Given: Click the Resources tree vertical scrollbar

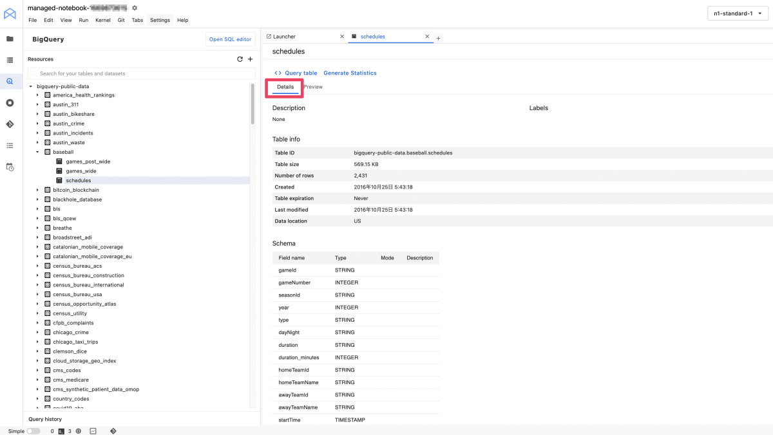Looking at the screenshot, I should click(x=252, y=104).
